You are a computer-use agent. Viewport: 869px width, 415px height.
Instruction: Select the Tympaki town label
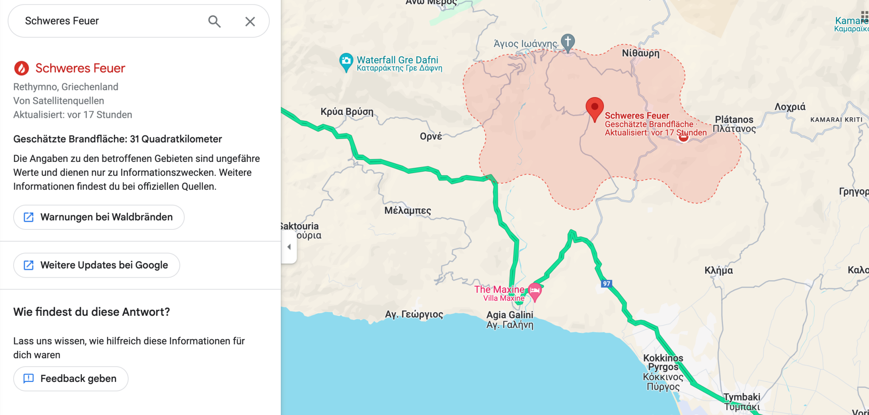[x=742, y=397]
